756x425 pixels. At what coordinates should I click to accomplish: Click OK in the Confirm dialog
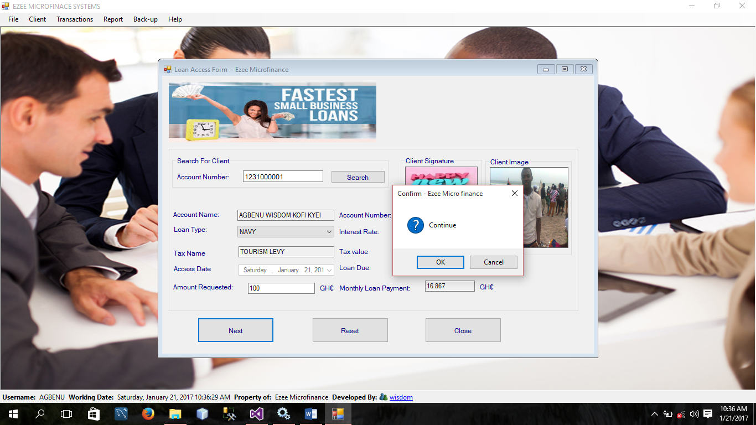440,262
